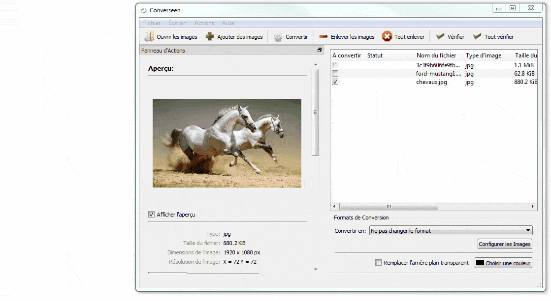This screenshot has width=551, height=301.
Task: Click the file list horizontal scrollbar thumb
Action: pyautogui.click(x=389, y=206)
